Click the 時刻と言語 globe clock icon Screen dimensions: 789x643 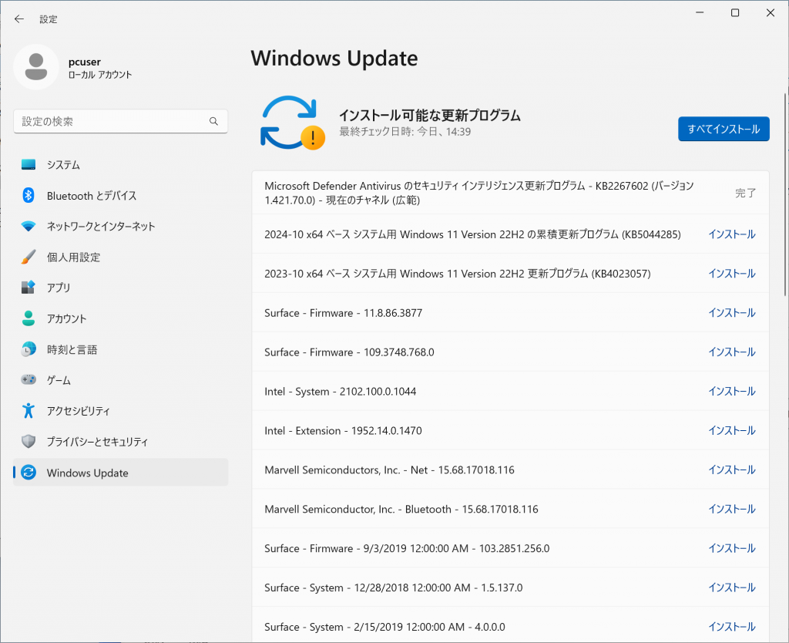[29, 349]
